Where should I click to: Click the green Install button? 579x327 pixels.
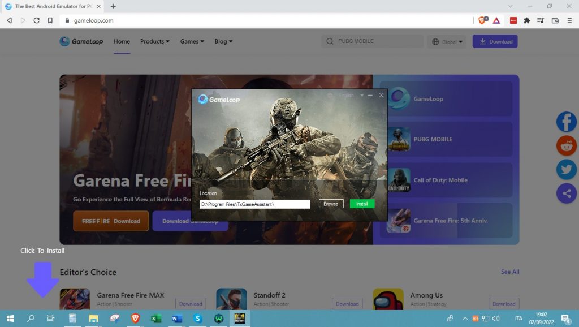point(362,204)
